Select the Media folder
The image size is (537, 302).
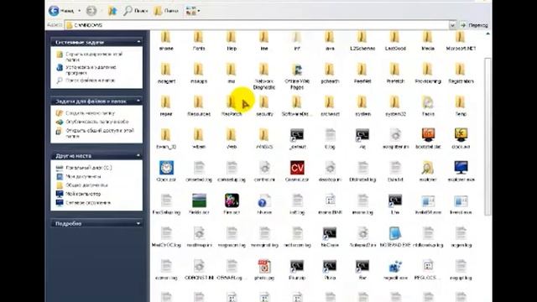428,40
